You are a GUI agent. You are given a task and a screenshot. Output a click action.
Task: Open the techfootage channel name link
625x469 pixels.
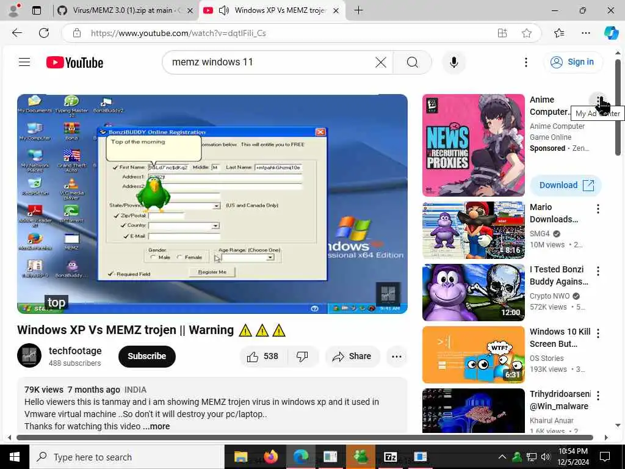click(x=75, y=351)
